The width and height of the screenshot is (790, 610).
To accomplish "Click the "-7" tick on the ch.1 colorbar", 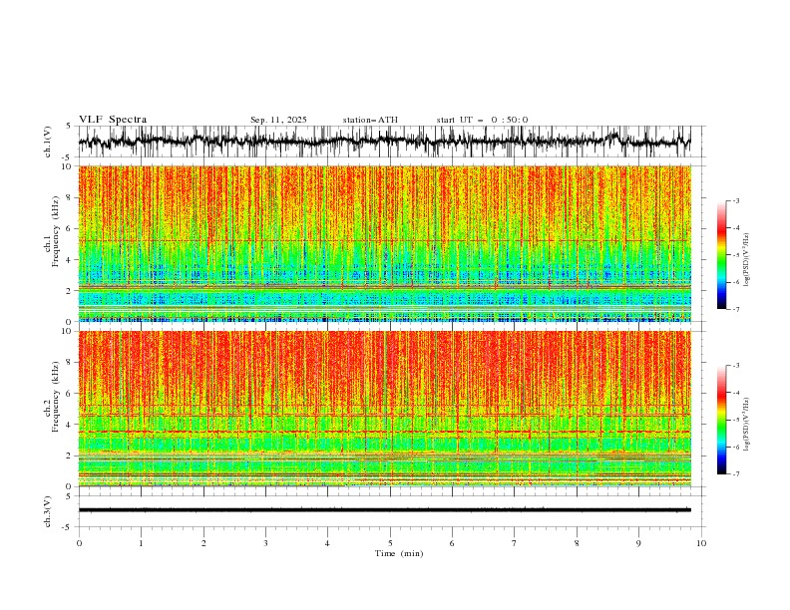I will [x=735, y=309].
